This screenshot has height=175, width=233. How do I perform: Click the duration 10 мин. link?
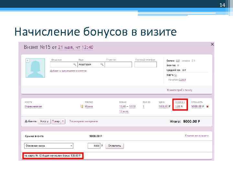124,111
